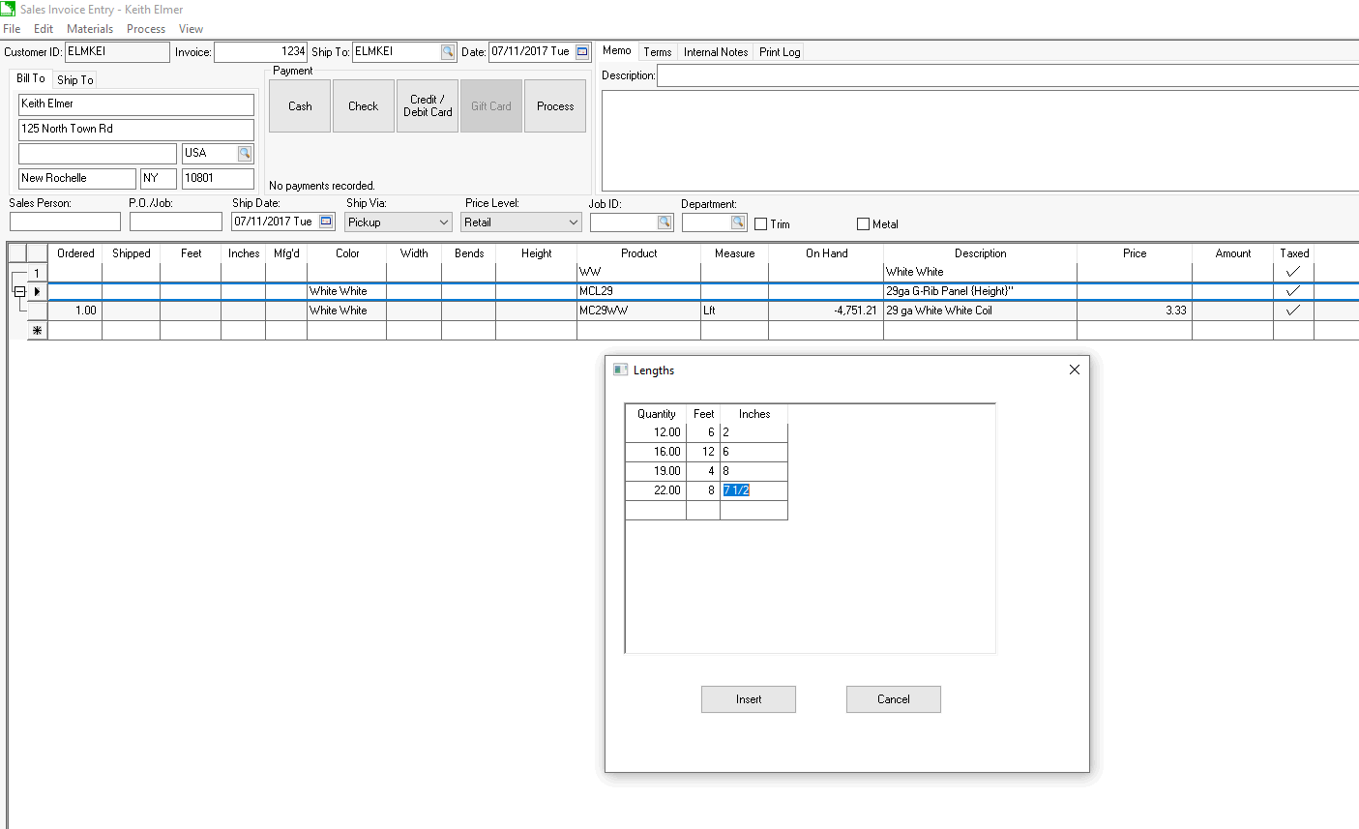Screen dimensions: 1359x829
Task: Click the Department lookup icon
Action: [738, 222]
